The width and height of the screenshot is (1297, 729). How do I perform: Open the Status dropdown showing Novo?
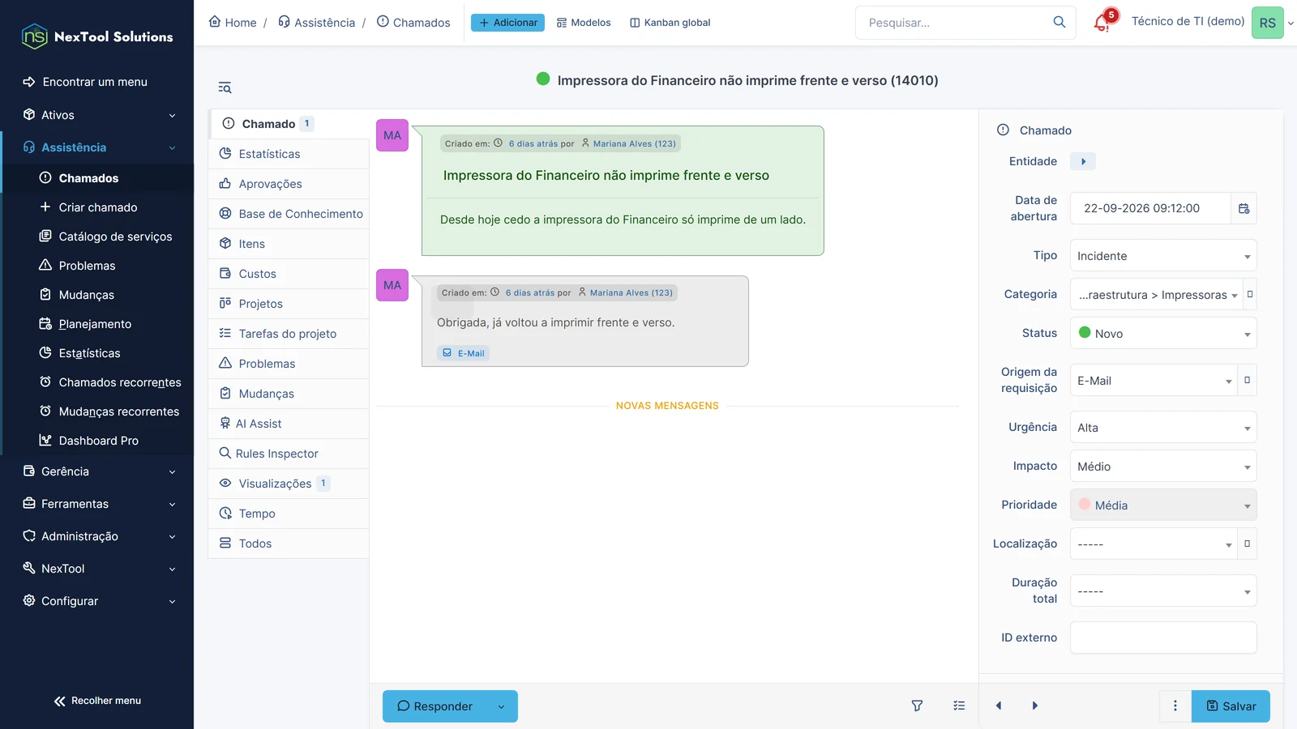coord(1163,333)
